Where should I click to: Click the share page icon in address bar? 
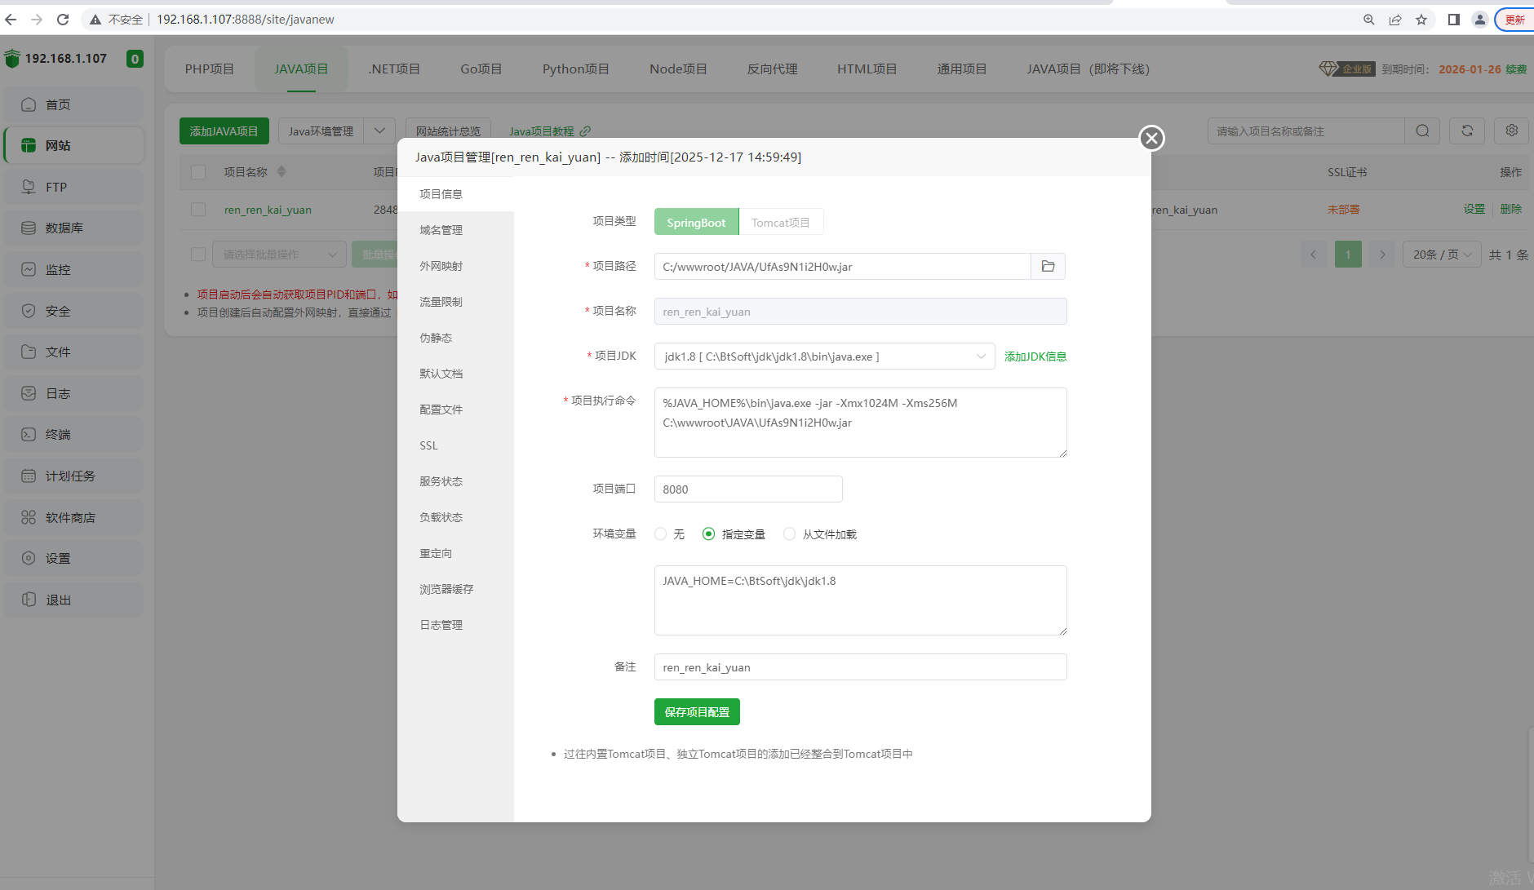click(x=1395, y=20)
